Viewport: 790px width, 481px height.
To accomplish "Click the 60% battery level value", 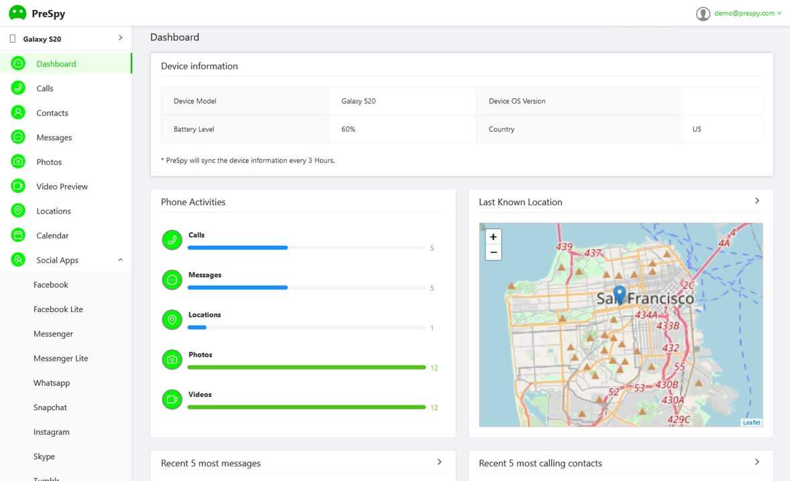I will pos(348,130).
